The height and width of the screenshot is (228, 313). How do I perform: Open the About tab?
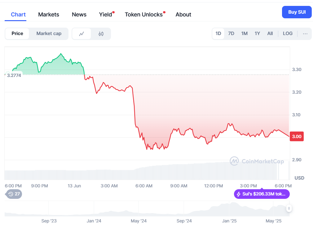183,15
